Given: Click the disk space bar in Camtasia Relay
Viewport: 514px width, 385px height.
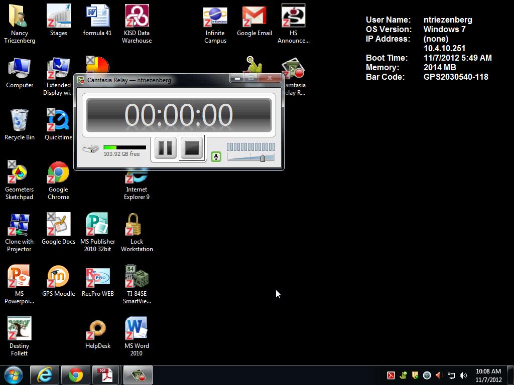Looking at the screenshot, I should (125, 147).
